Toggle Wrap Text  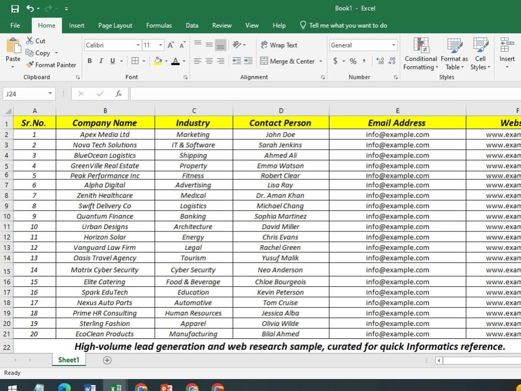(279, 45)
